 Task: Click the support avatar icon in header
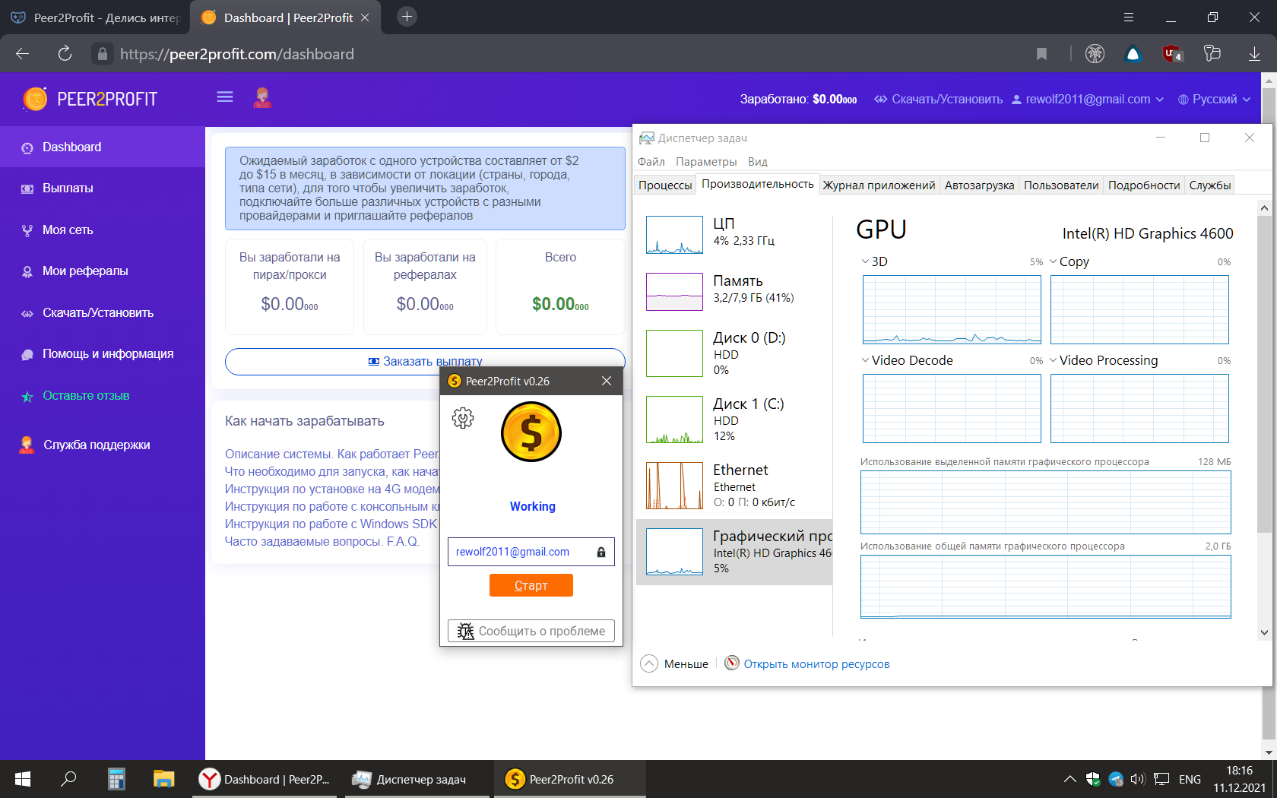(262, 97)
